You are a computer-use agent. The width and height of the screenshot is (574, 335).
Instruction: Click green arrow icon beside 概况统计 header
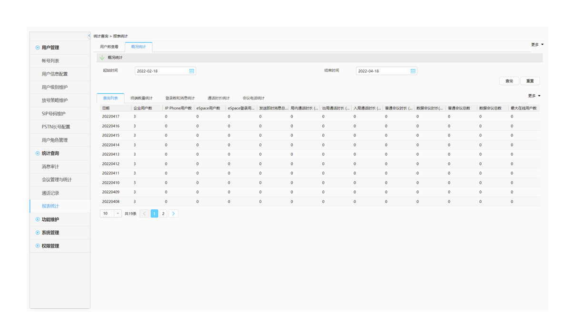click(x=102, y=58)
